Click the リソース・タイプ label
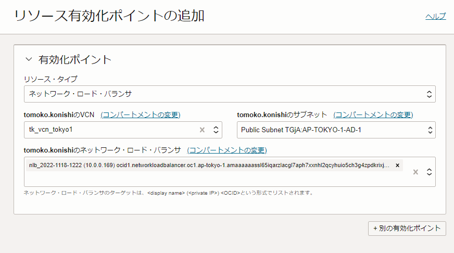Viewport: 454px width, 253px height. point(51,79)
